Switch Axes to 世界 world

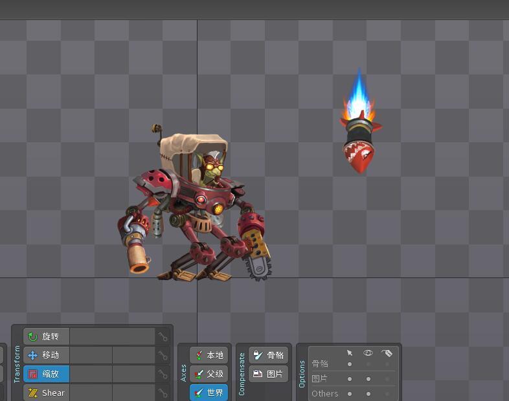tap(209, 393)
